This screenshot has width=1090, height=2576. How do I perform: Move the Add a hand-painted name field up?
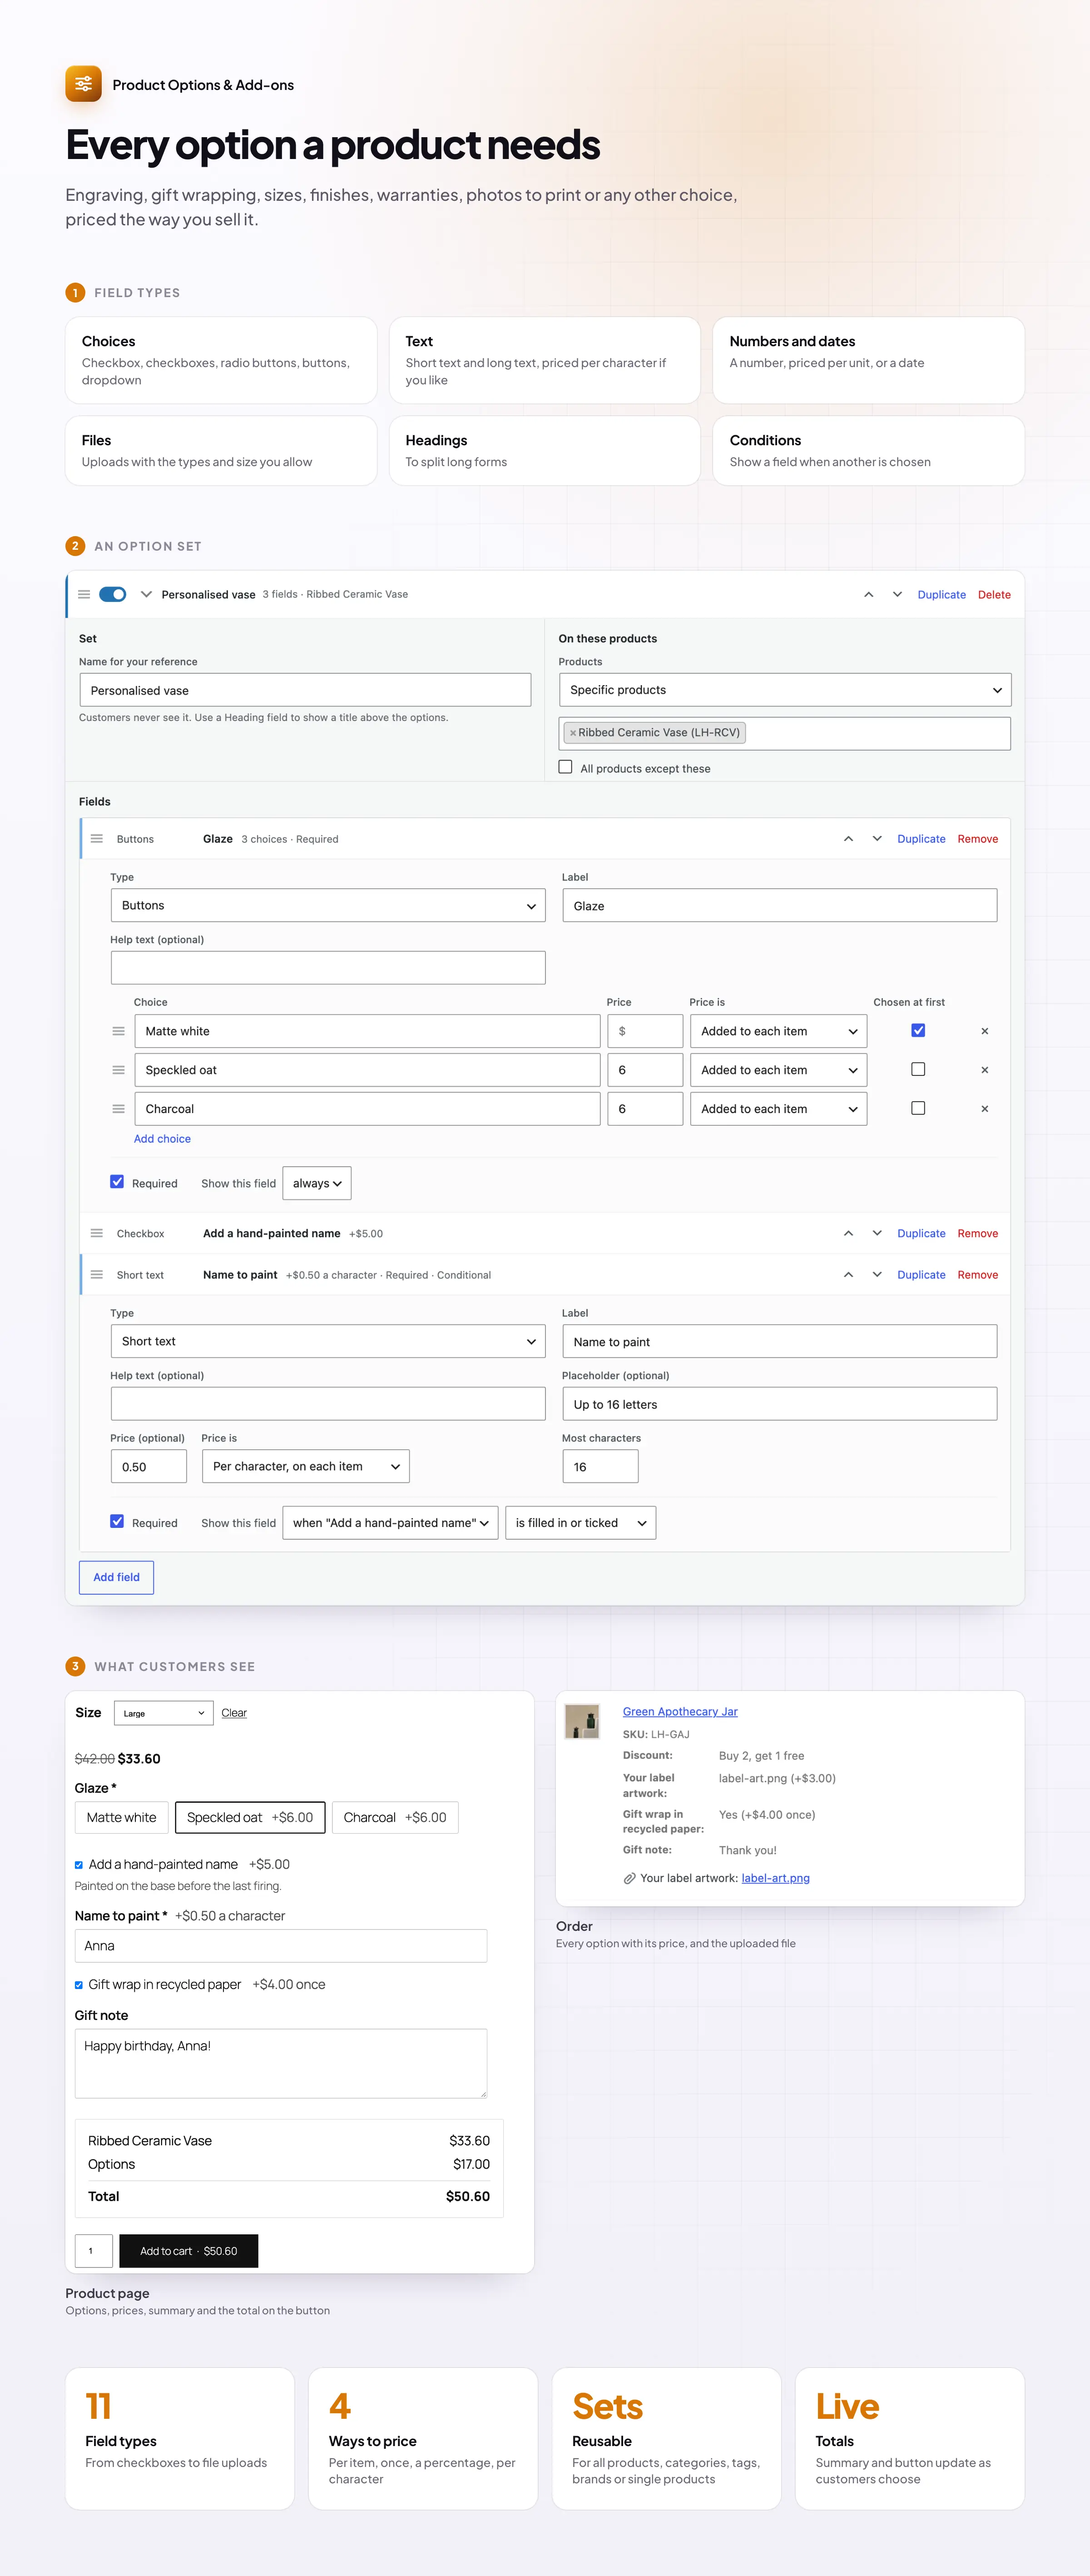tap(848, 1233)
